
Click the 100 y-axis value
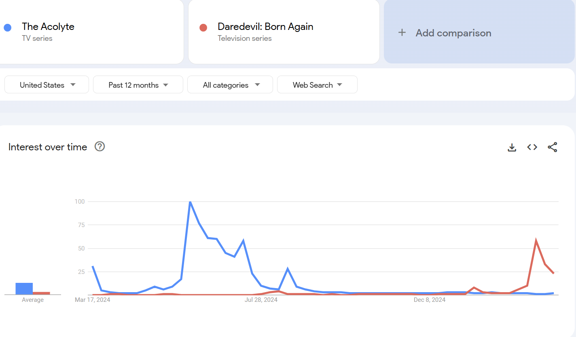(80, 201)
